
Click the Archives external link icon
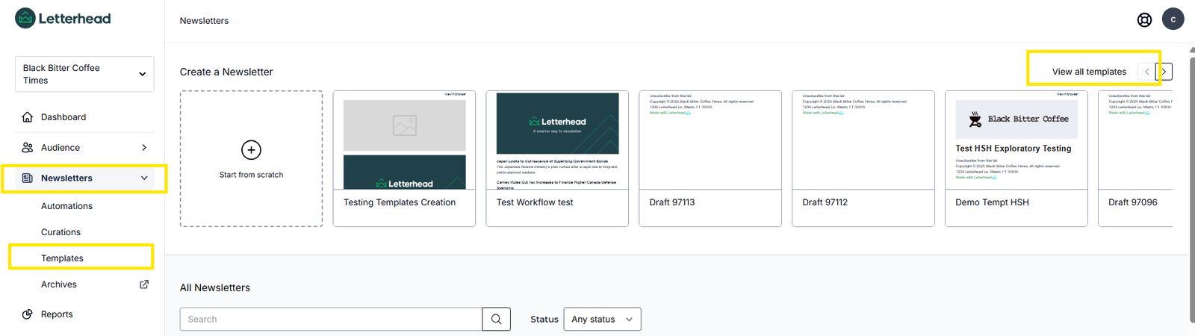pos(144,284)
